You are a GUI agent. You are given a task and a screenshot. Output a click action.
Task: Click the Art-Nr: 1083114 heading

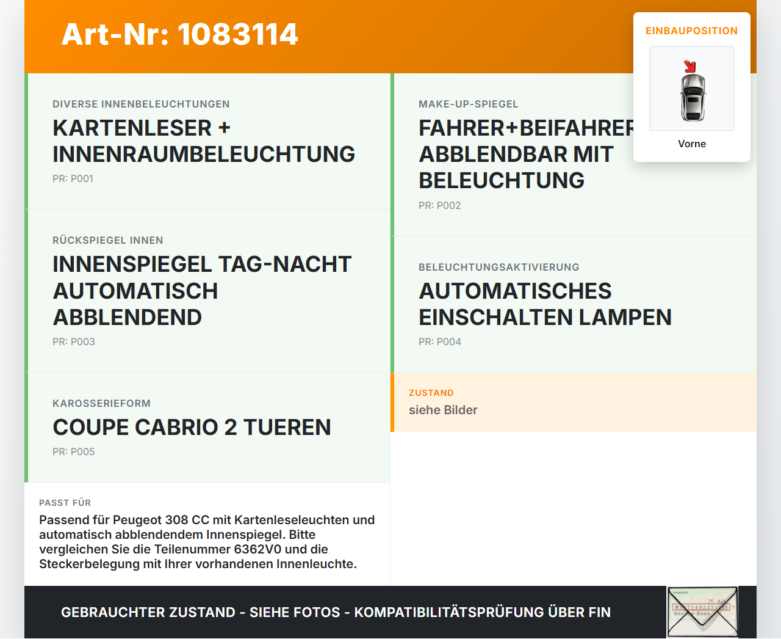click(x=179, y=34)
